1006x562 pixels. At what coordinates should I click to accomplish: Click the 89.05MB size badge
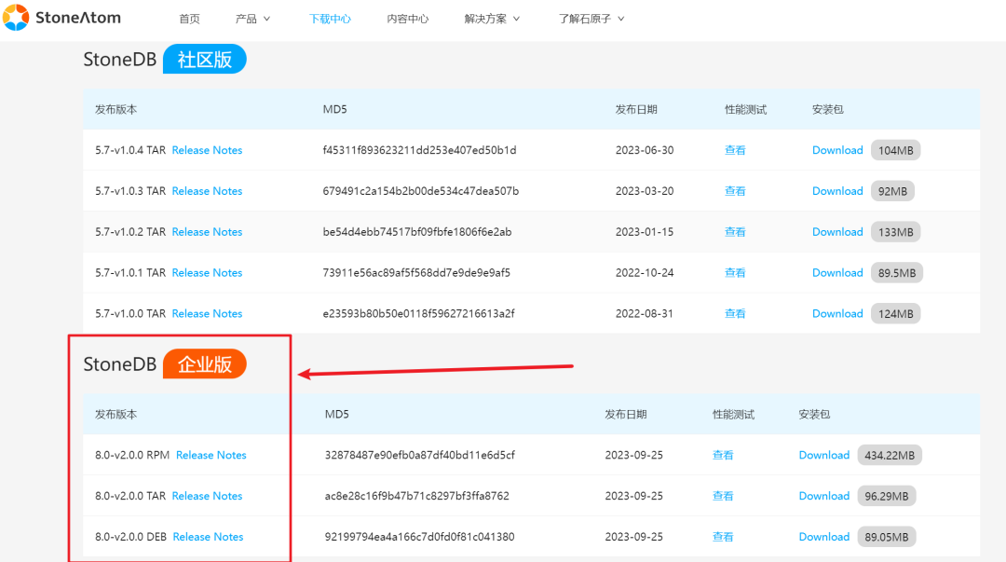(887, 537)
